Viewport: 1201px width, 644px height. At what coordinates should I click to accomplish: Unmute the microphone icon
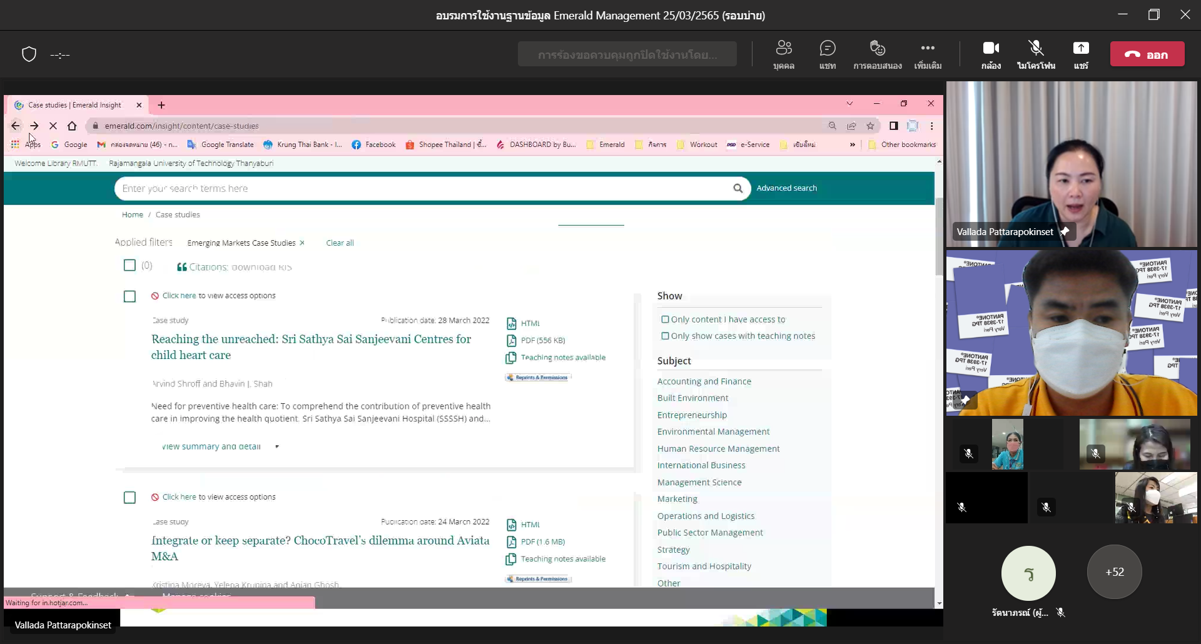1036,49
